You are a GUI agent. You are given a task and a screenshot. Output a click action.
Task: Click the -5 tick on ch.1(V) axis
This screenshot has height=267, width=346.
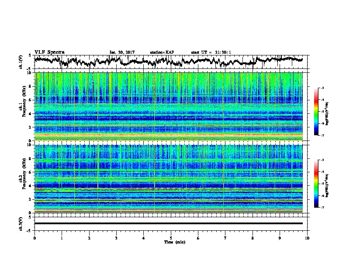tap(29, 69)
